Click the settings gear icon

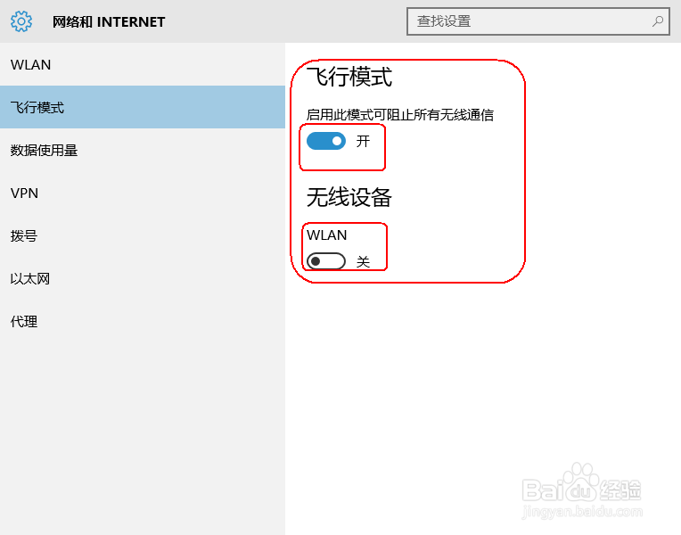(x=21, y=21)
